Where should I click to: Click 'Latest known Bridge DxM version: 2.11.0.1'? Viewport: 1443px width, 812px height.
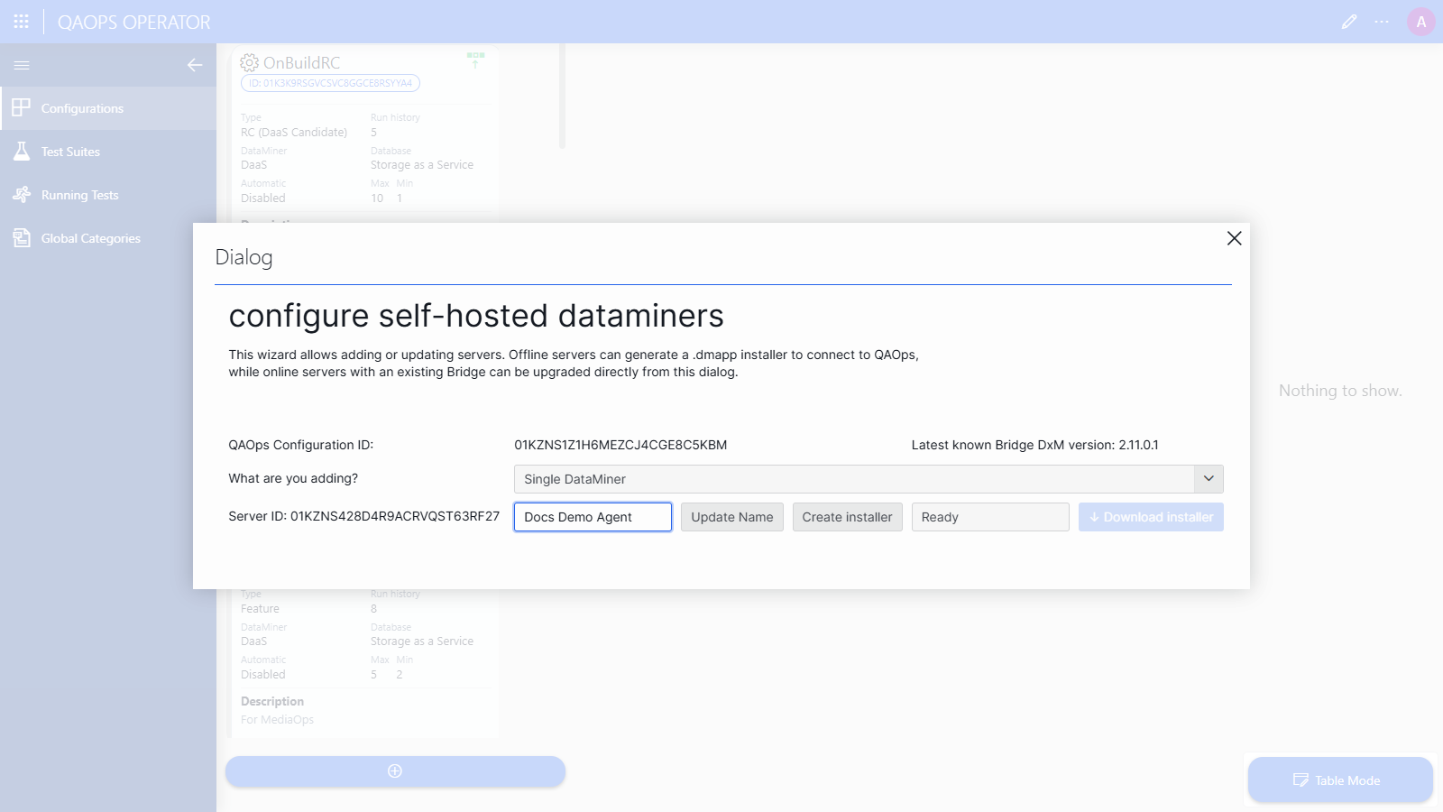tap(1035, 445)
